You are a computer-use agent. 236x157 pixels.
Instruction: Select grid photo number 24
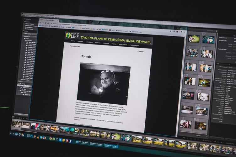(x=207, y=54)
